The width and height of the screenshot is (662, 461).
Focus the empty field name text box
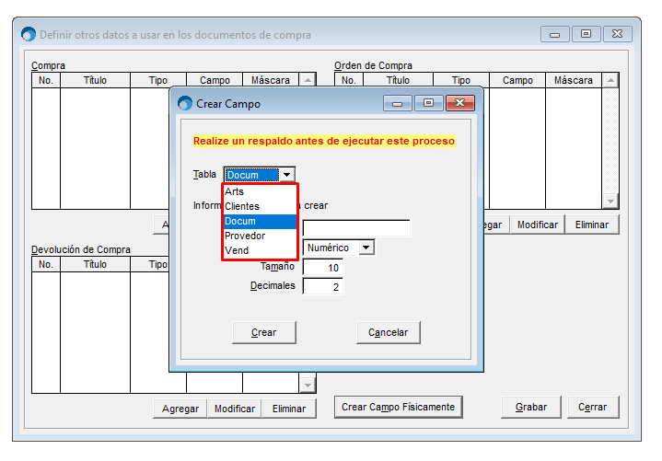coord(356,228)
